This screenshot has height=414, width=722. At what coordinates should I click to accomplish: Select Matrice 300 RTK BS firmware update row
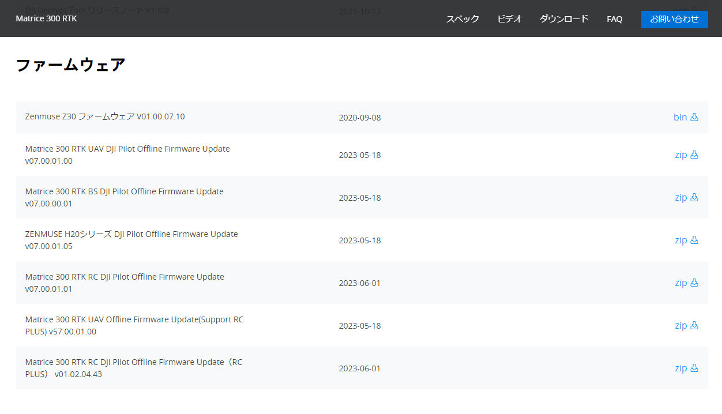[x=124, y=197]
